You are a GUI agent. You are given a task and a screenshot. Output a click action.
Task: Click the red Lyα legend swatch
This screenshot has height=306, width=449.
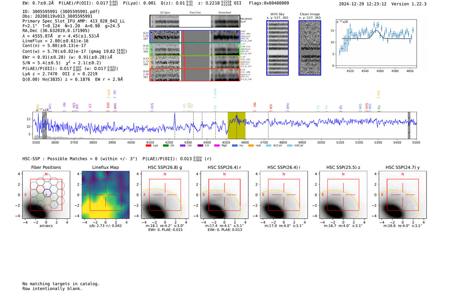(x=148, y=145)
